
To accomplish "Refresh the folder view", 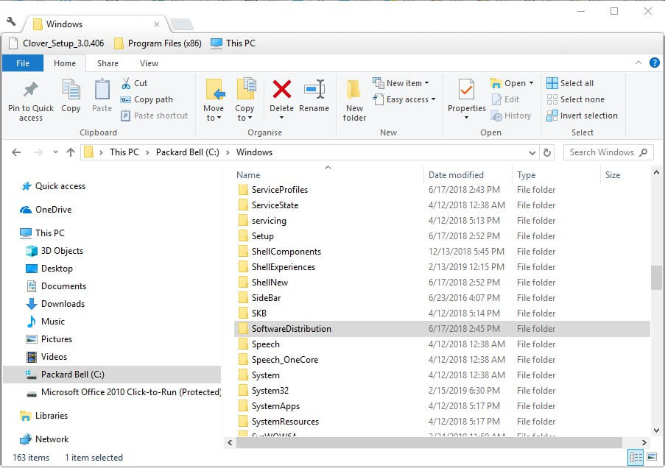I will [x=547, y=152].
